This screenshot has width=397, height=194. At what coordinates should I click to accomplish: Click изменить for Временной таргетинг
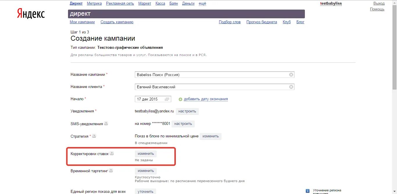pyautogui.click(x=146, y=171)
